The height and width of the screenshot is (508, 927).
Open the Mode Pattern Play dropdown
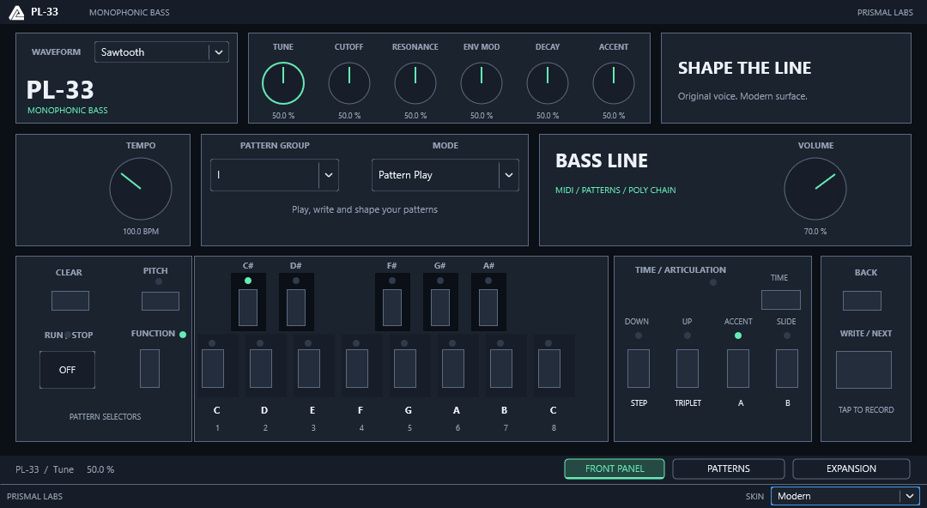[445, 175]
